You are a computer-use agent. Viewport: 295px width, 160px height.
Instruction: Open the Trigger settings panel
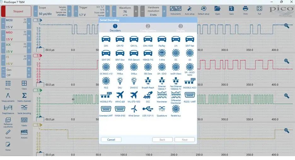92,11
